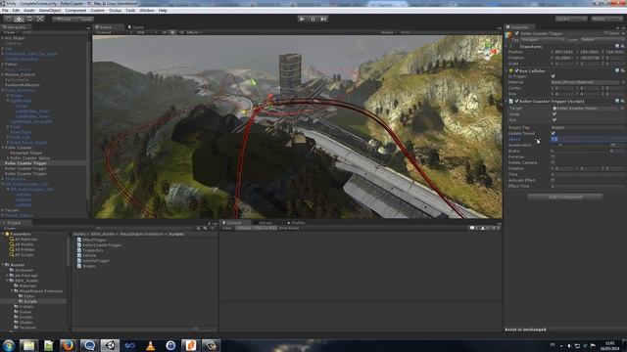This screenshot has width=627, height=352.
Task: Select the Scale tool in Unity toolbar
Action: click(40, 19)
